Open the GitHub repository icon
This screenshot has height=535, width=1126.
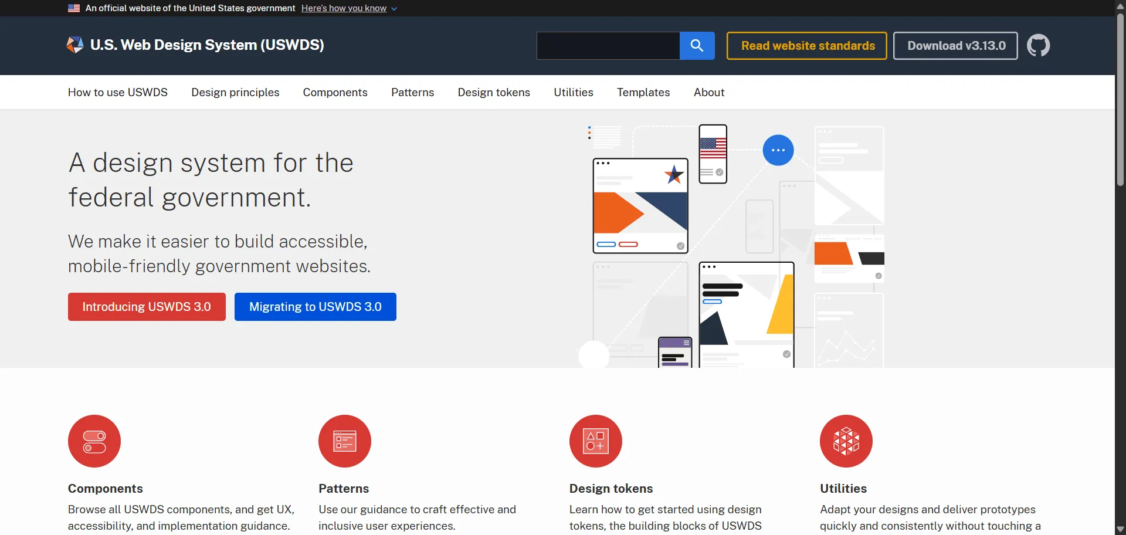pyautogui.click(x=1038, y=46)
